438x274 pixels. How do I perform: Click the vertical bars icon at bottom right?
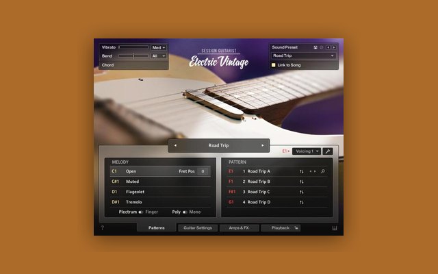(335, 228)
